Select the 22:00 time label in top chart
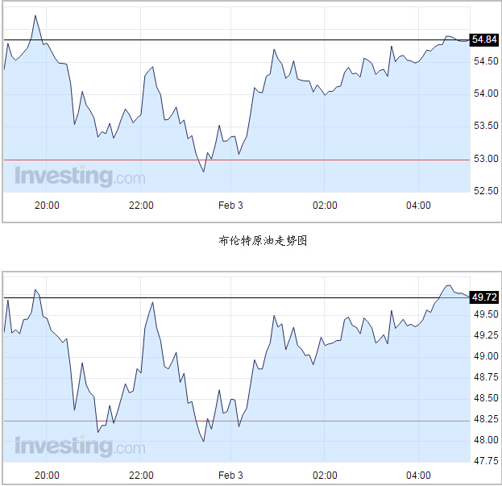The image size is (502, 486). point(141,206)
